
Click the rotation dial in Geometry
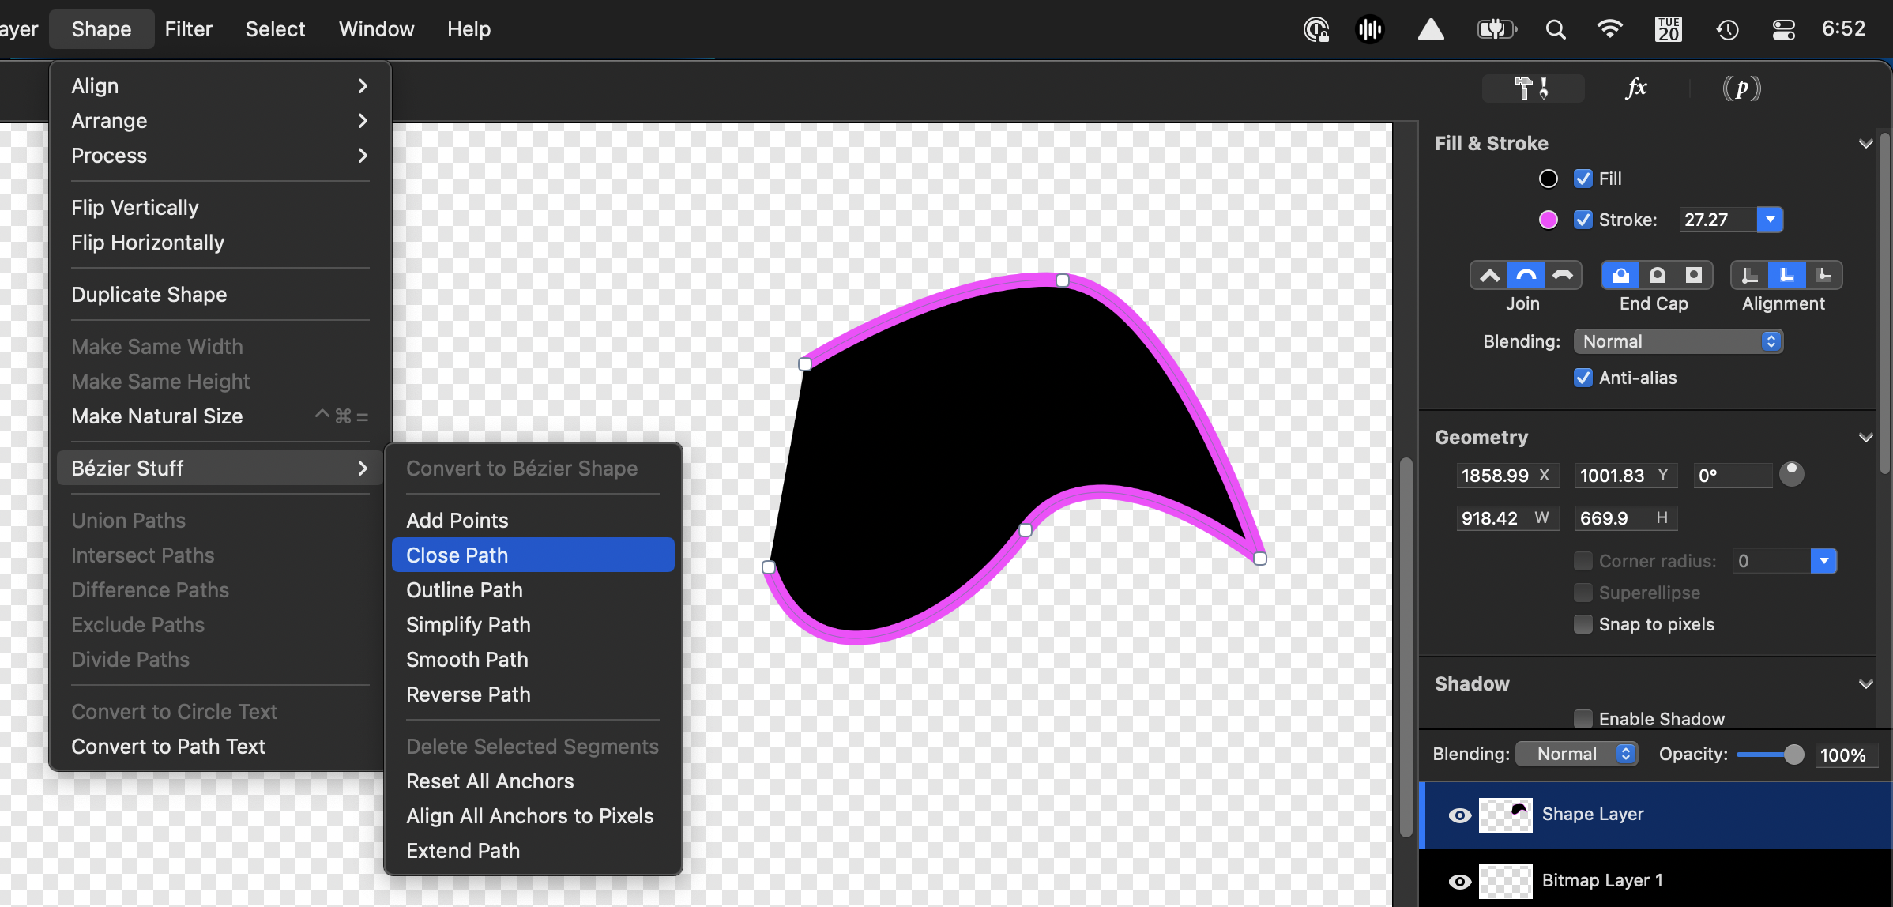click(1793, 474)
